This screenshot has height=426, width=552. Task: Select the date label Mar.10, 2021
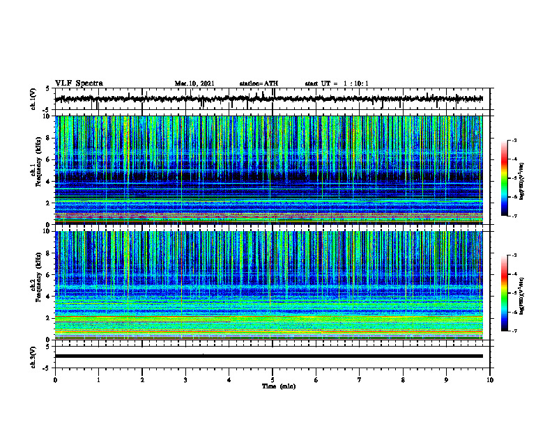pos(194,84)
